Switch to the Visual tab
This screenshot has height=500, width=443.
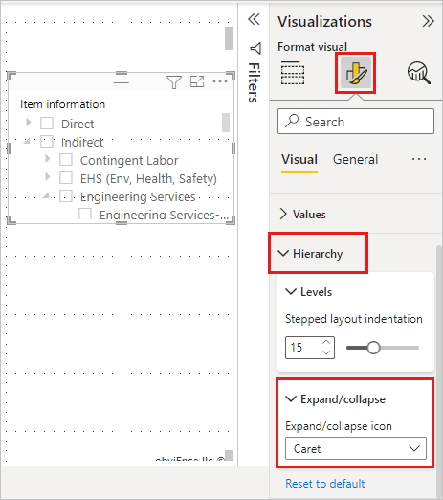299,159
